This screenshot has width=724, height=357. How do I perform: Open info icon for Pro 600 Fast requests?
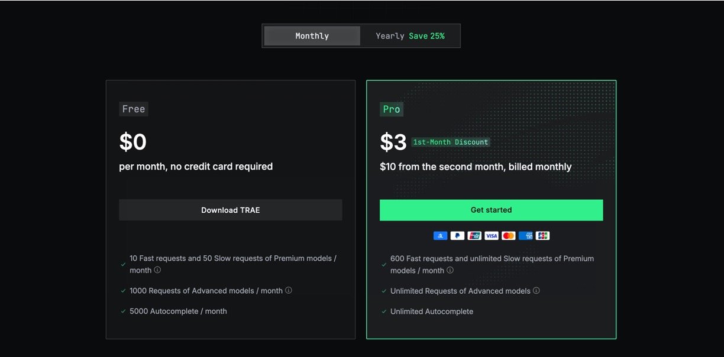coord(450,270)
